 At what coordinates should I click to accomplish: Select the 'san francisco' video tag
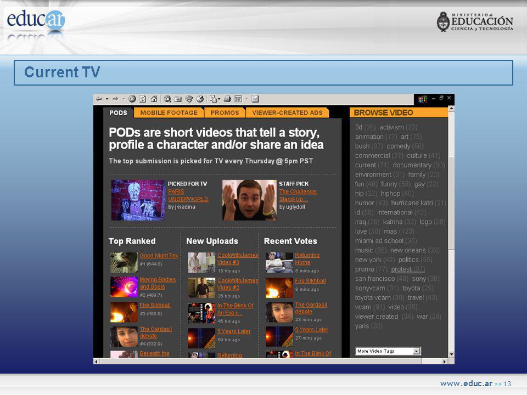[x=375, y=279]
